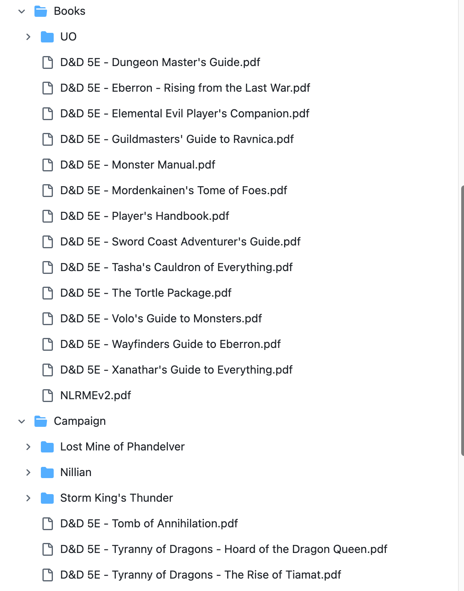Click the blue Books folder icon
The image size is (464, 591).
(x=42, y=11)
